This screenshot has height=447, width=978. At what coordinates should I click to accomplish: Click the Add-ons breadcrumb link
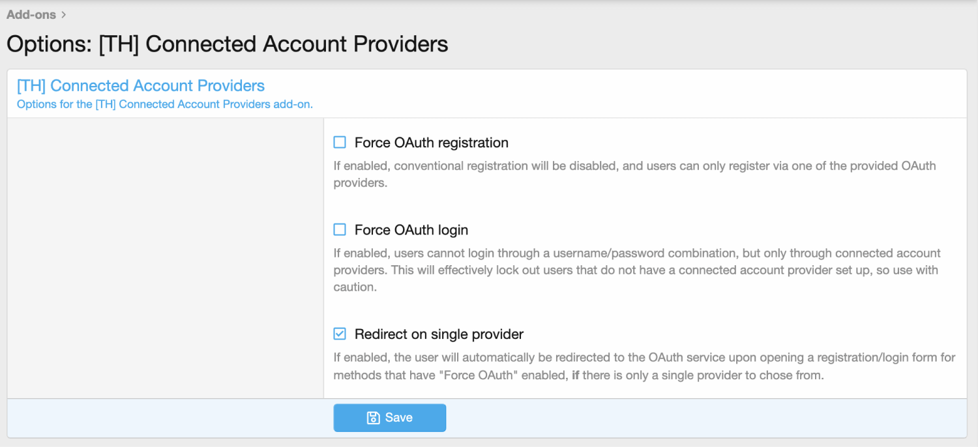pos(31,14)
